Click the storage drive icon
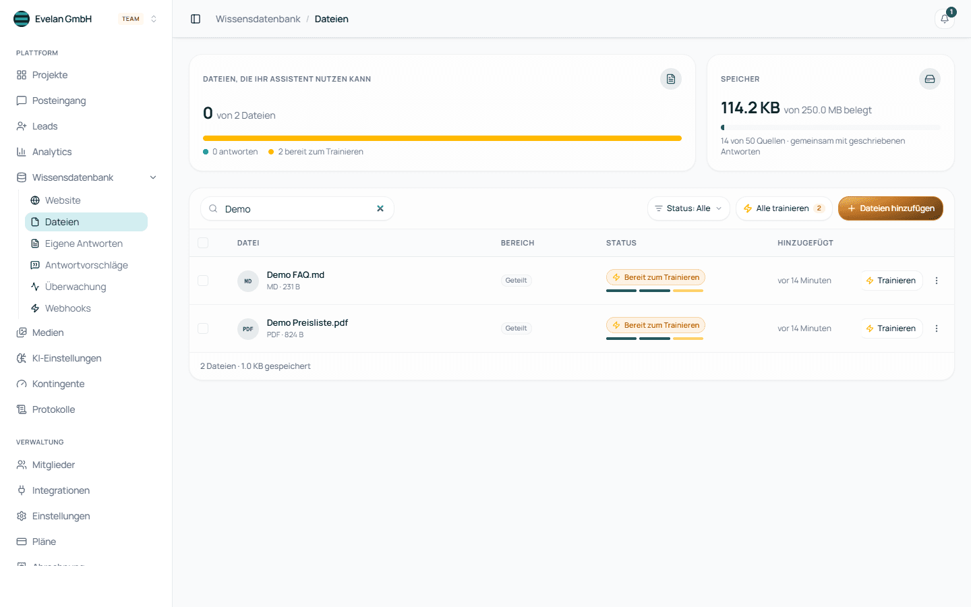971x607 pixels. [x=930, y=79]
